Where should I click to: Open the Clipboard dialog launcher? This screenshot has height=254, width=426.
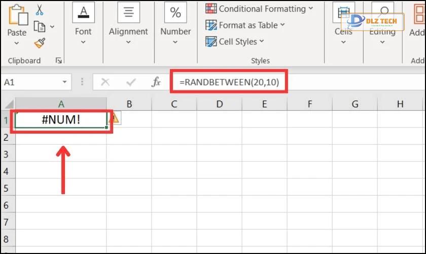(x=58, y=60)
